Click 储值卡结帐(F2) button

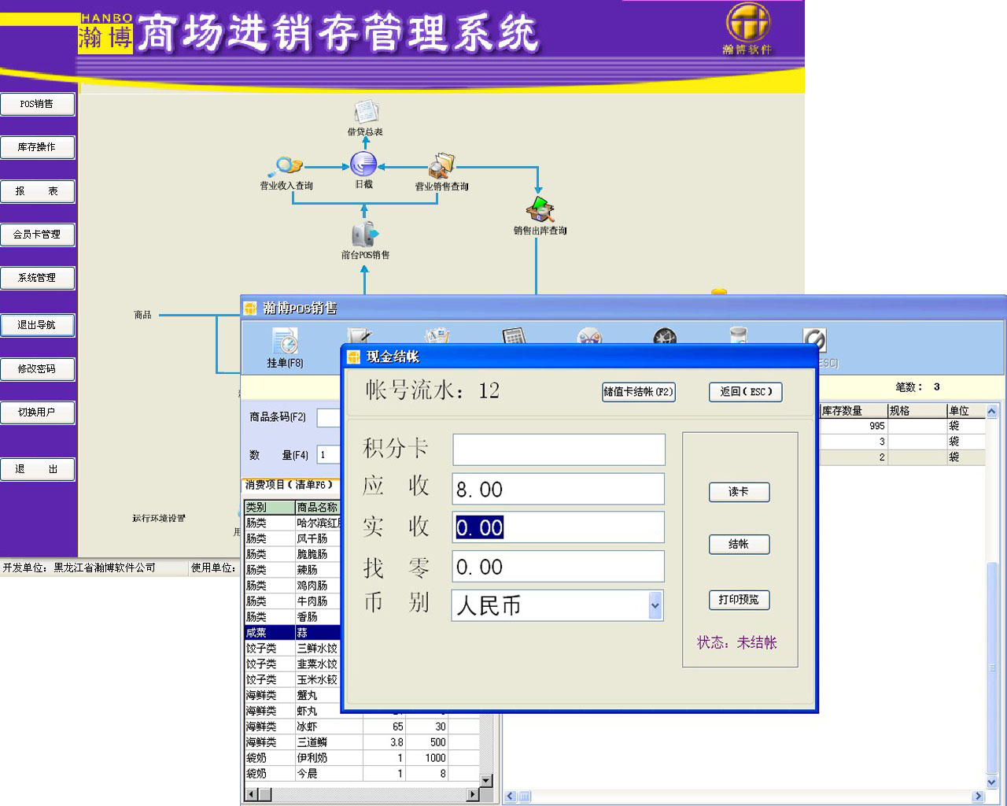pos(639,391)
